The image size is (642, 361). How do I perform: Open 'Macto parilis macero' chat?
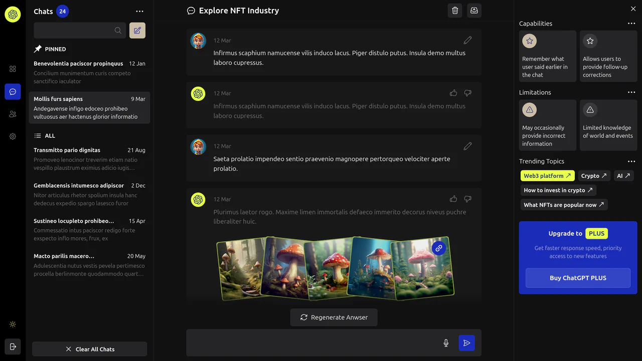tap(89, 265)
